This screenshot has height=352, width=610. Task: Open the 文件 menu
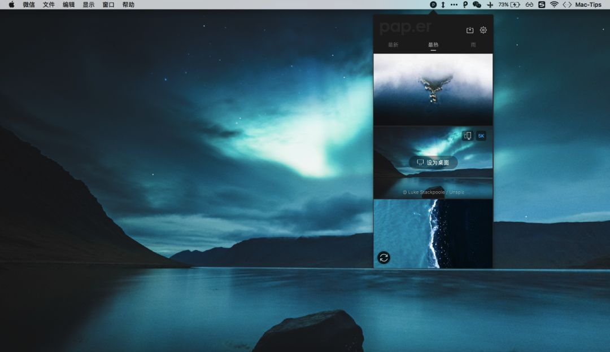[49, 5]
